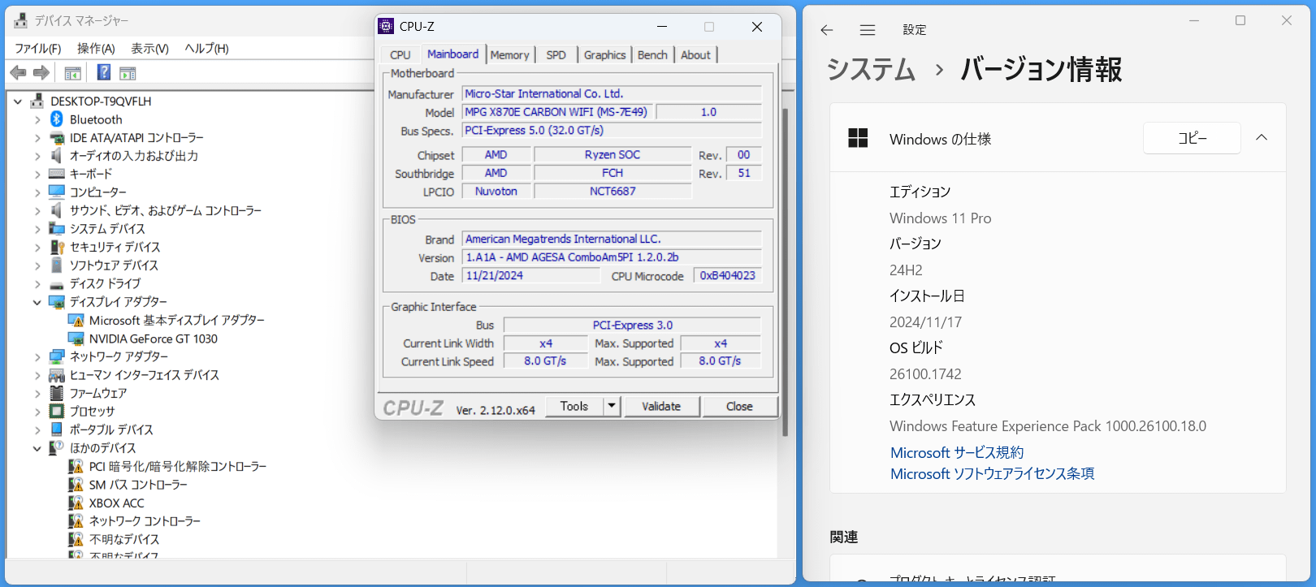Switch to the Bench tab in CPU-Z
The width and height of the screenshot is (1316, 587).
coord(652,54)
